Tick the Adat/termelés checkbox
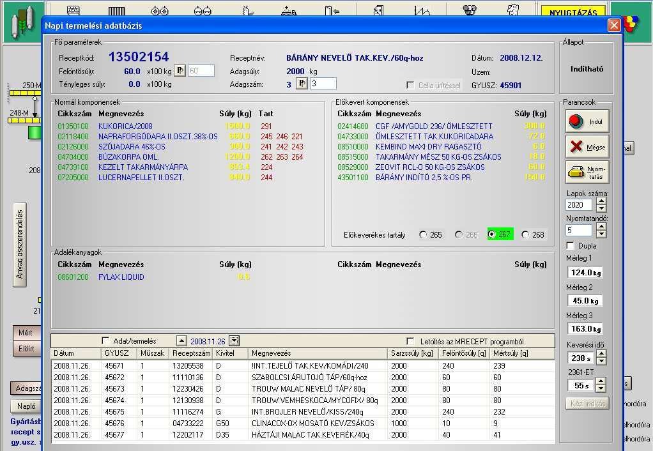Screen dimensions: 653x451 point(106,341)
